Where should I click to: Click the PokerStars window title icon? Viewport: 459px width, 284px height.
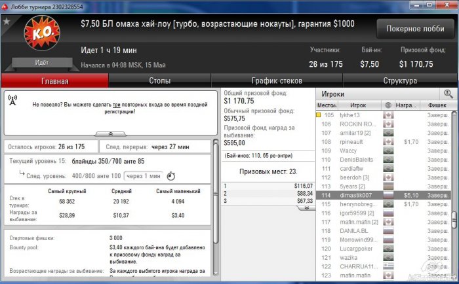[5, 7]
